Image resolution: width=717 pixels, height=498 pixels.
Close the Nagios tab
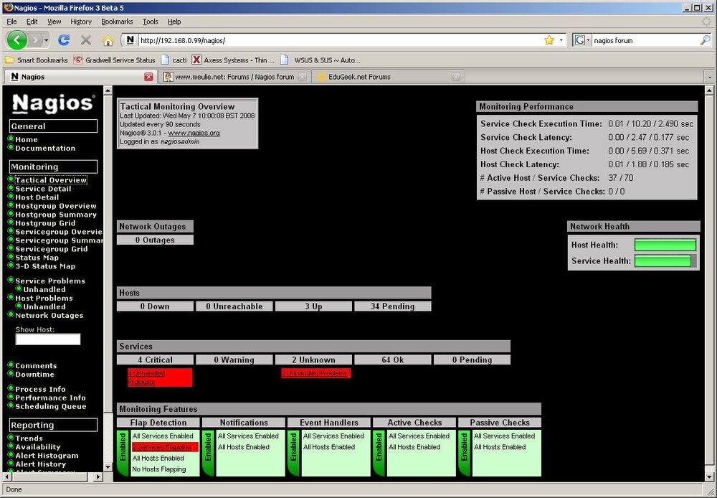tap(148, 77)
